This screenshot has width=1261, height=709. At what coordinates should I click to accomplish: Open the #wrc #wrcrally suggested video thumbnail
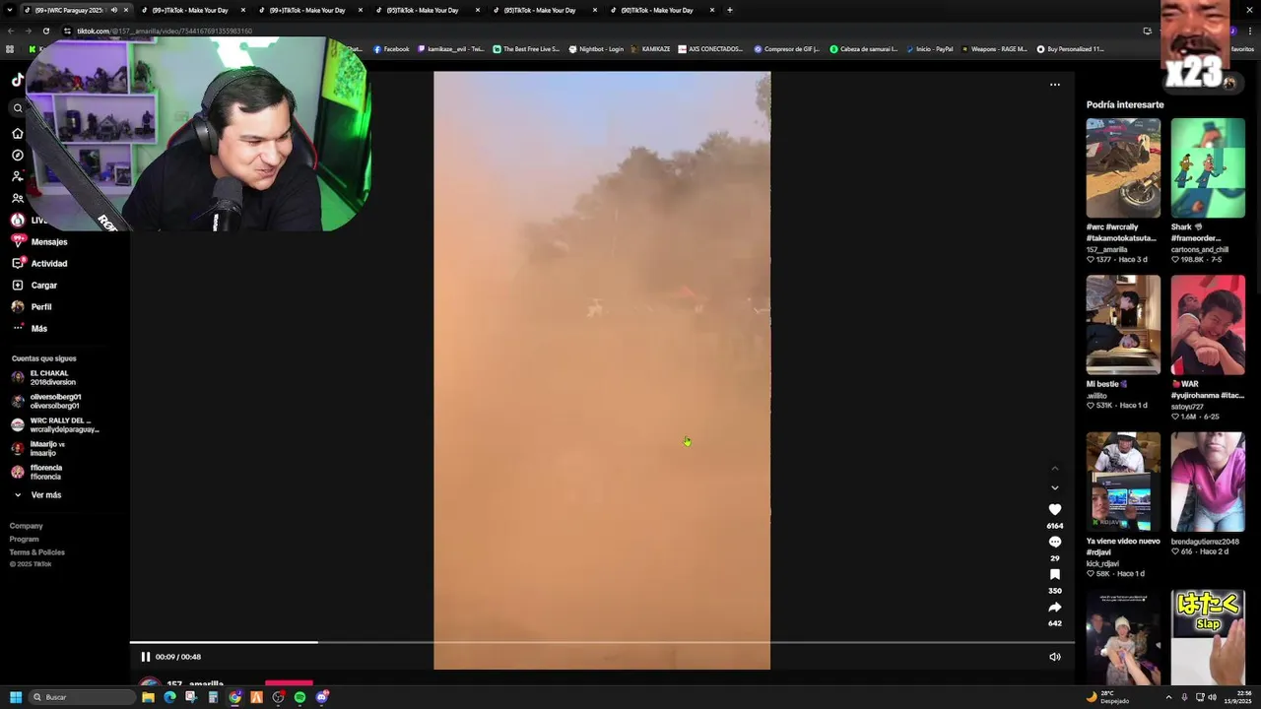1123,168
